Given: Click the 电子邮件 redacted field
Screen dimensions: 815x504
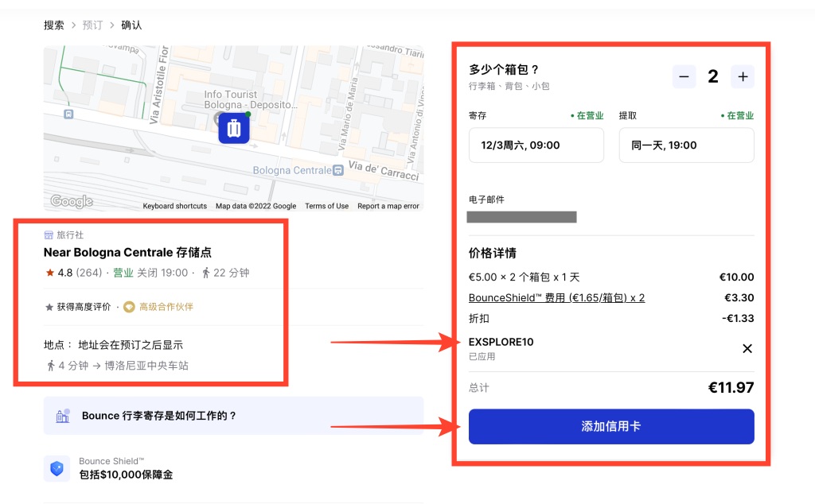Looking at the screenshot, I should (x=521, y=217).
